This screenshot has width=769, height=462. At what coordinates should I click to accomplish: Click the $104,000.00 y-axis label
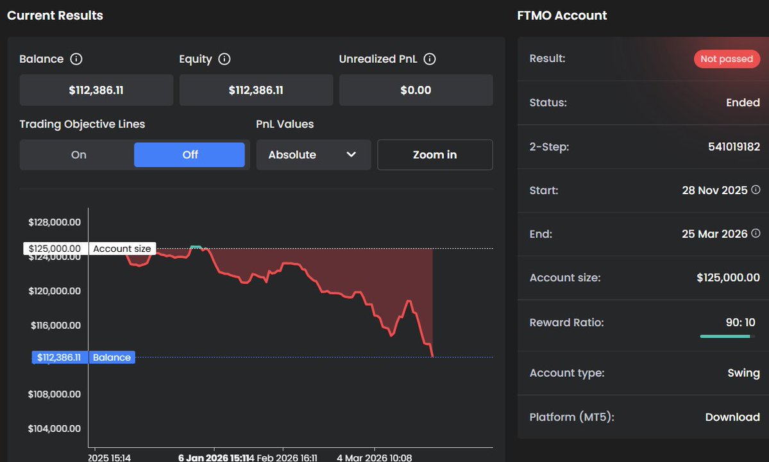coord(55,428)
